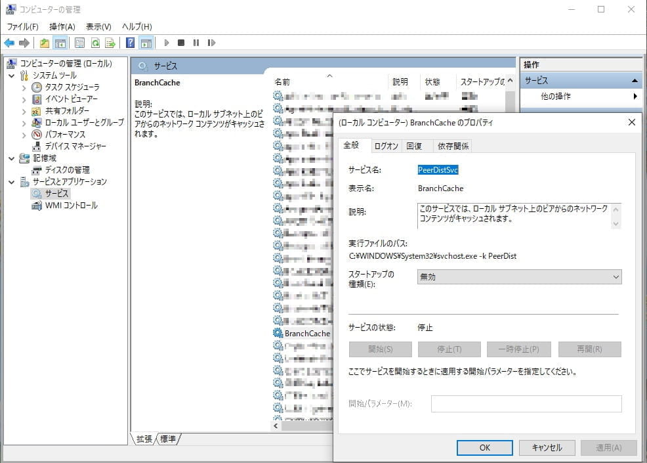
Task: Click the Export list toolbar icon
Action: 110,43
